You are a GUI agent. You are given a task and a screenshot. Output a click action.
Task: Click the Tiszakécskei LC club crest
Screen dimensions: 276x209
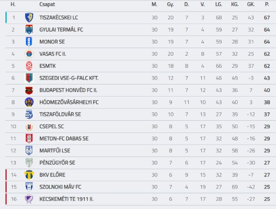(x=29, y=17)
